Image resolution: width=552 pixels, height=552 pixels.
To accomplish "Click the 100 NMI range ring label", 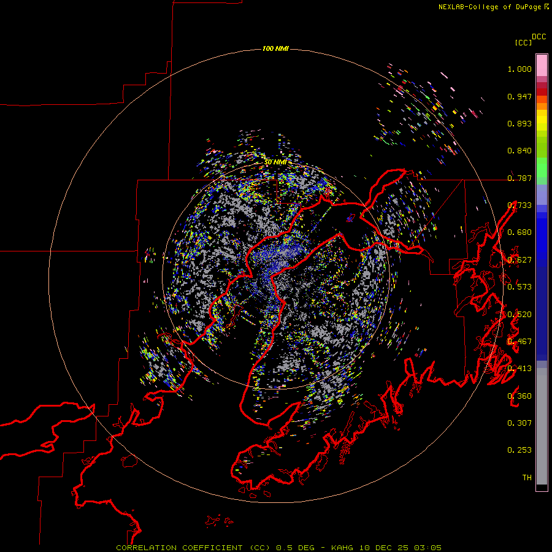I will click(x=275, y=48).
